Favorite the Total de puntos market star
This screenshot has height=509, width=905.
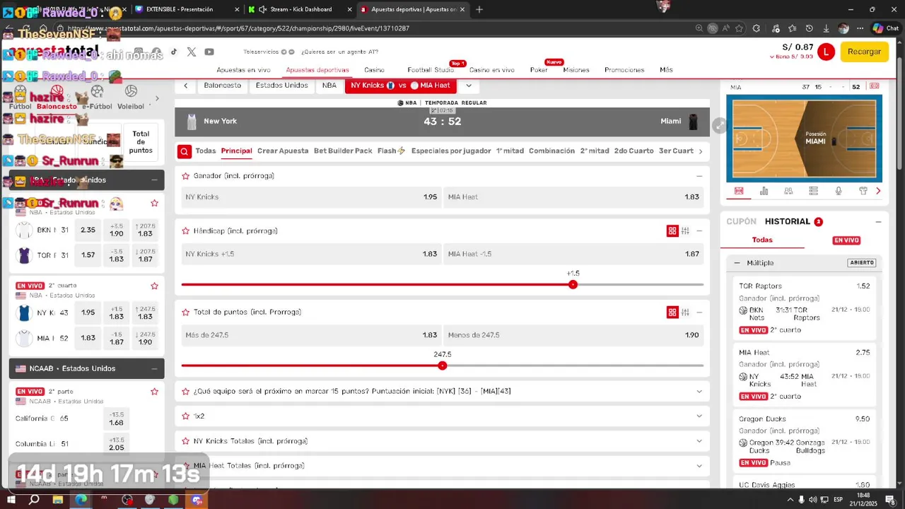pyautogui.click(x=186, y=312)
